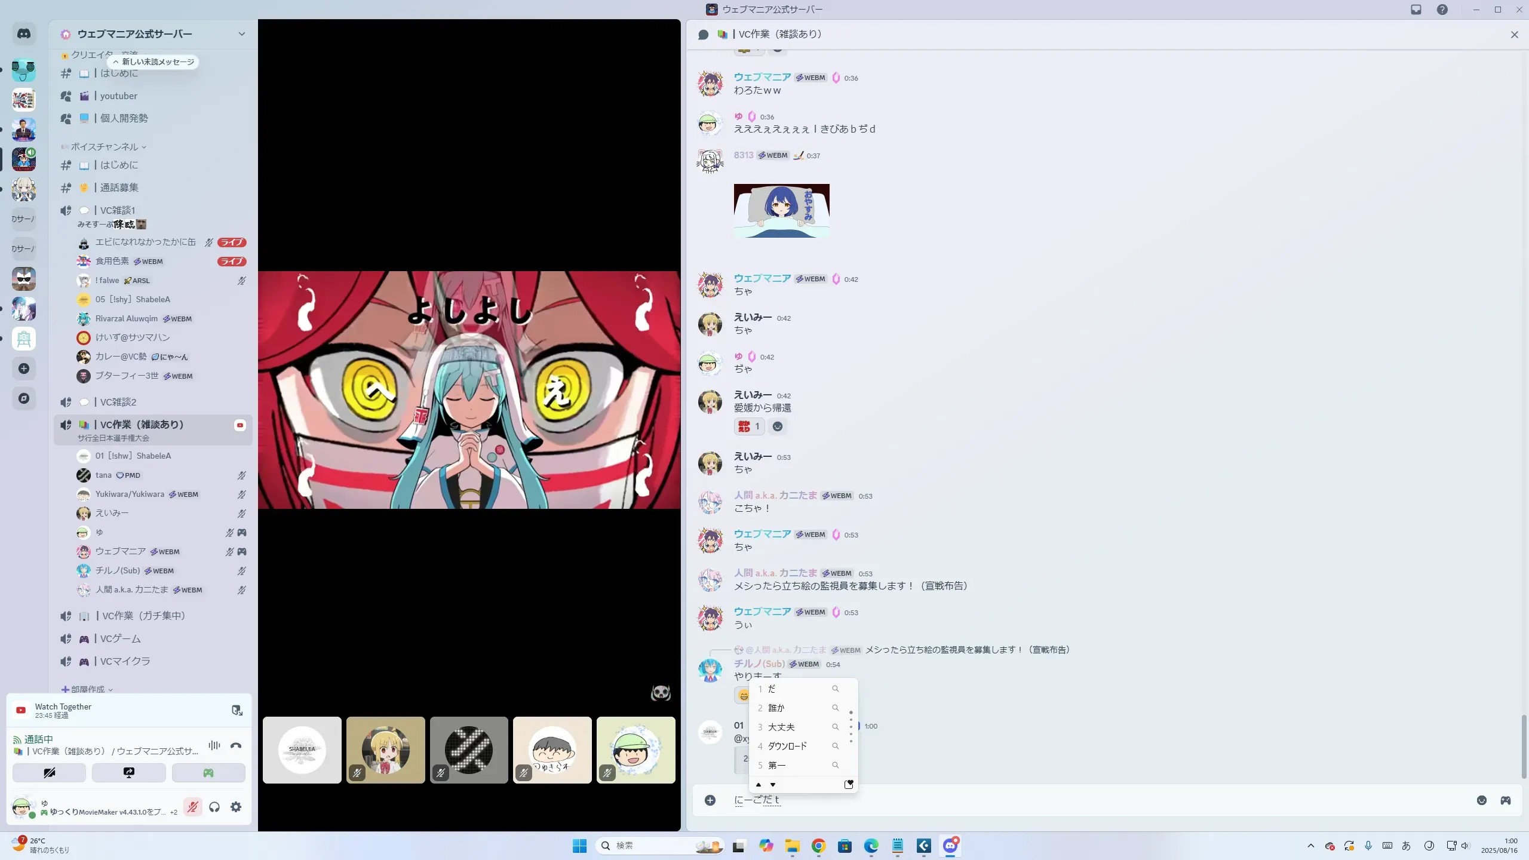The image size is (1529, 860).
Task: Expand the ウェブマニア公式サーバー server menu
Action: (241, 34)
